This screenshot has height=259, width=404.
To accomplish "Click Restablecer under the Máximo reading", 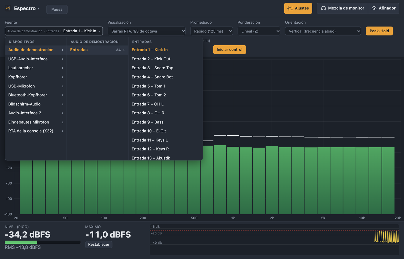I will (99, 245).
